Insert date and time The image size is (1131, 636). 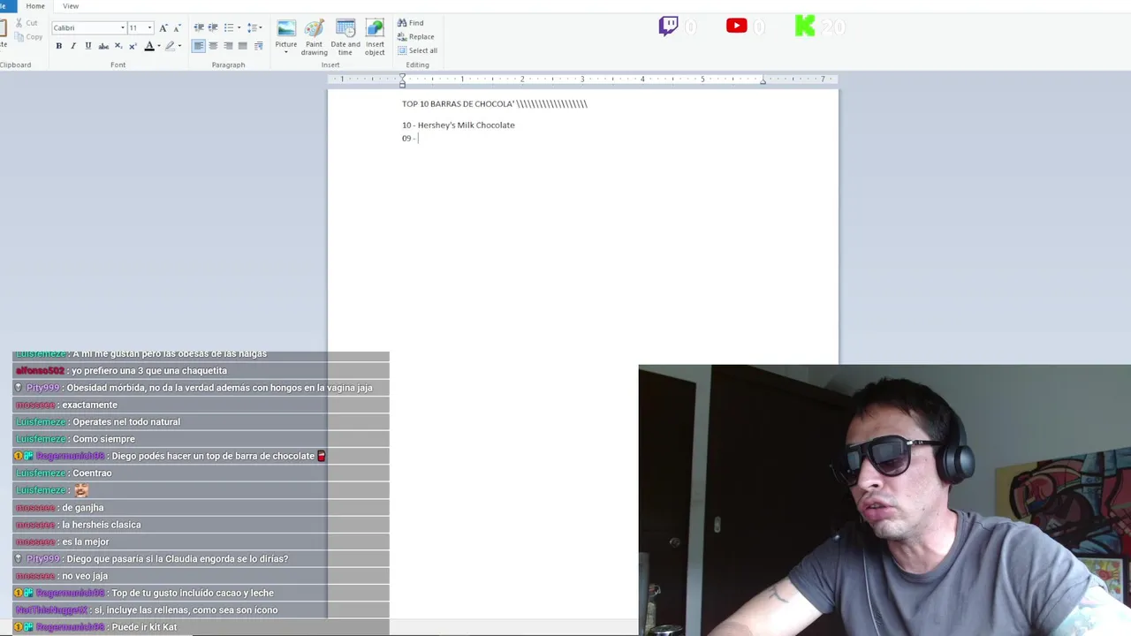(x=345, y=38)
